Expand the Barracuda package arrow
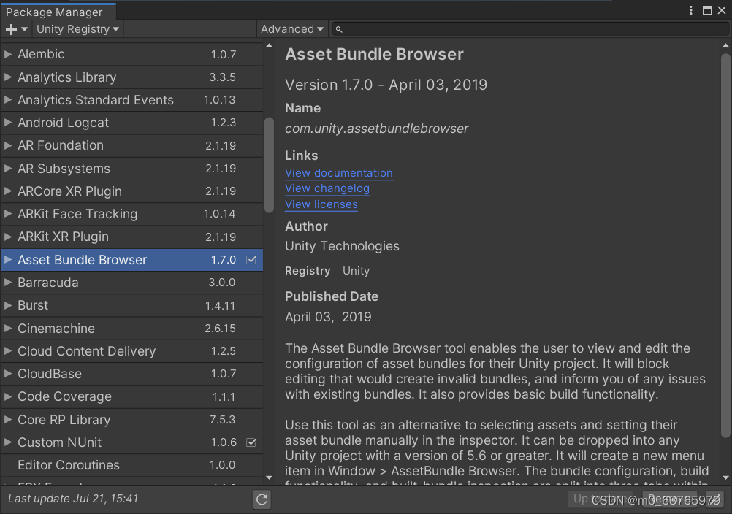The width and height of the screenshot is (732, 514). pyautogui.click(x=8, y=283)
